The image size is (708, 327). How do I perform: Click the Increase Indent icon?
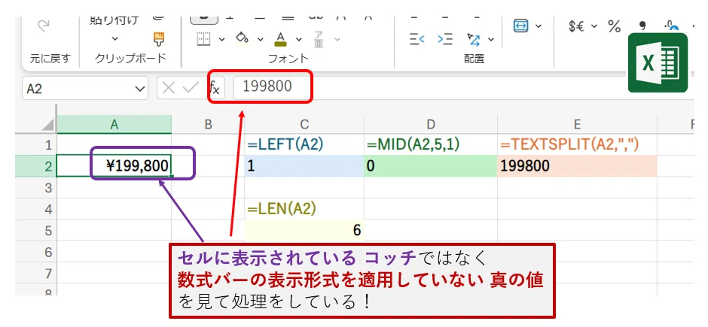pos(444,39)
